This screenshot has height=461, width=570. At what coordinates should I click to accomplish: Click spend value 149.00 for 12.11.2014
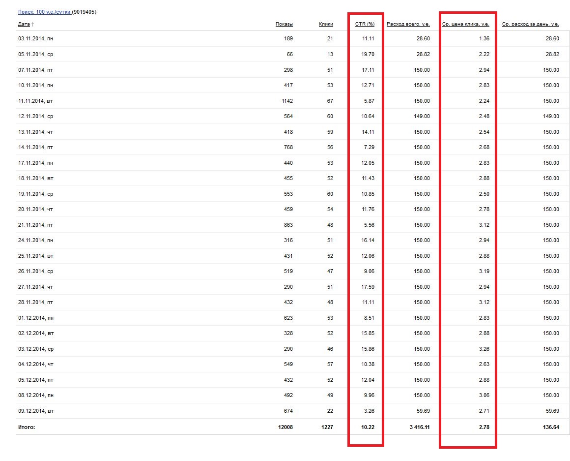click(422, 117)
